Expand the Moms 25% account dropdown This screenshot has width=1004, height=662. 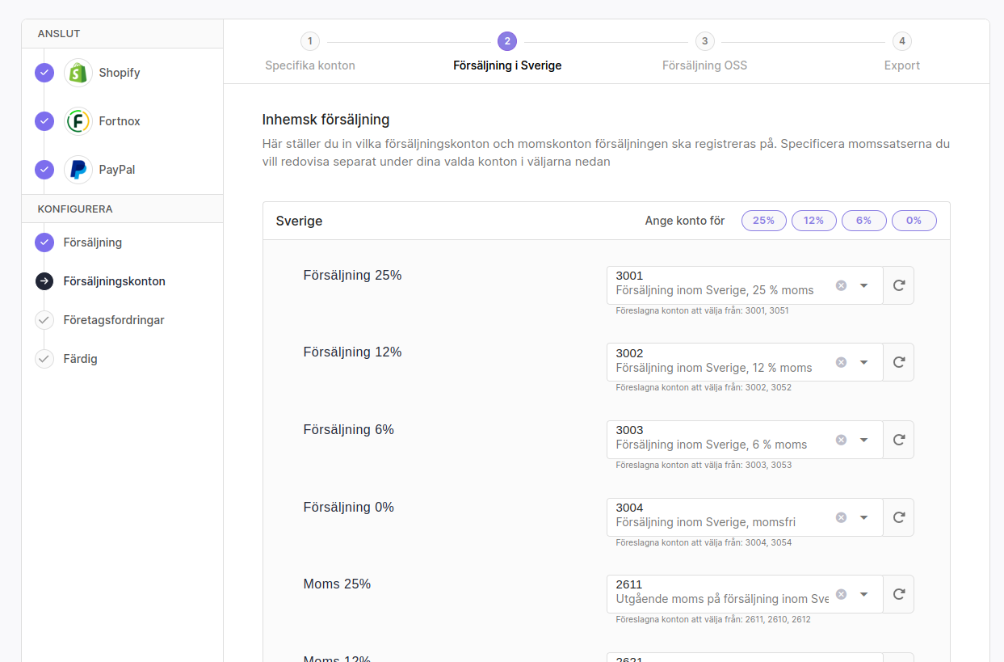(x=863, y=594)
